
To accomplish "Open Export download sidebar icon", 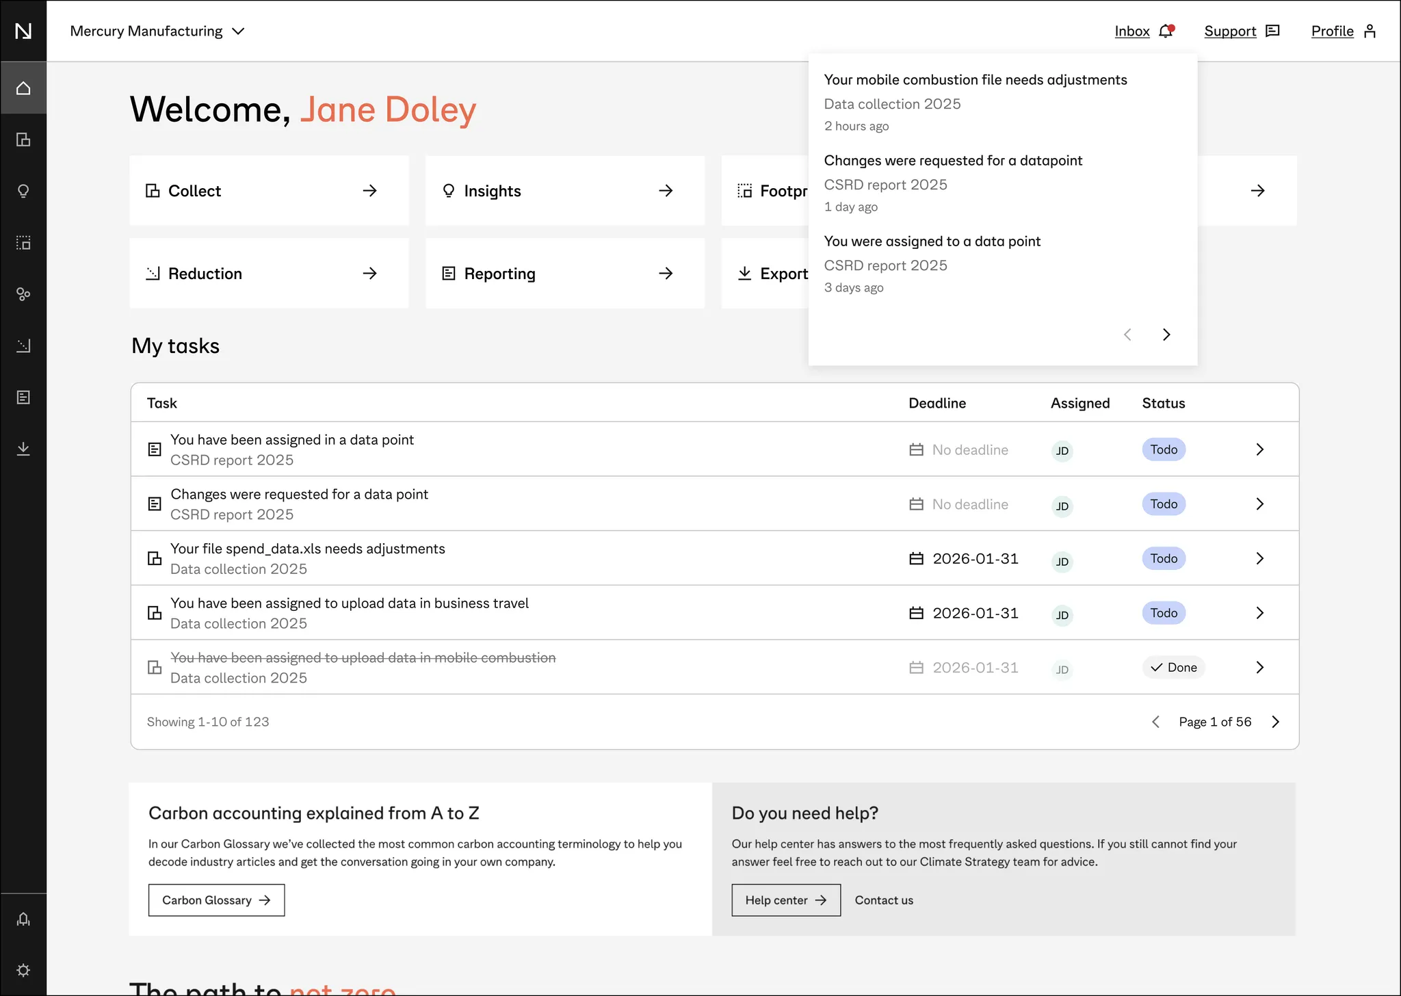I will click(23, 449).
